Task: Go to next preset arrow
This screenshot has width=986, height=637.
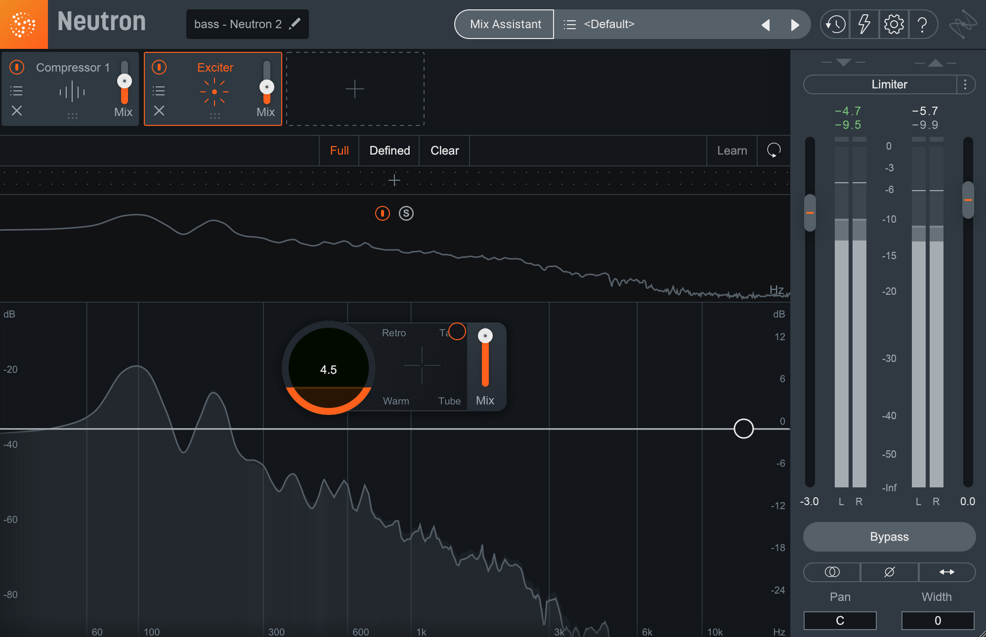Action: (795, 25)
